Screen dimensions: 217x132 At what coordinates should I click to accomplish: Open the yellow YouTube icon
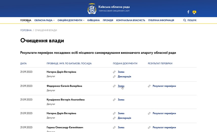pos(194,12)
